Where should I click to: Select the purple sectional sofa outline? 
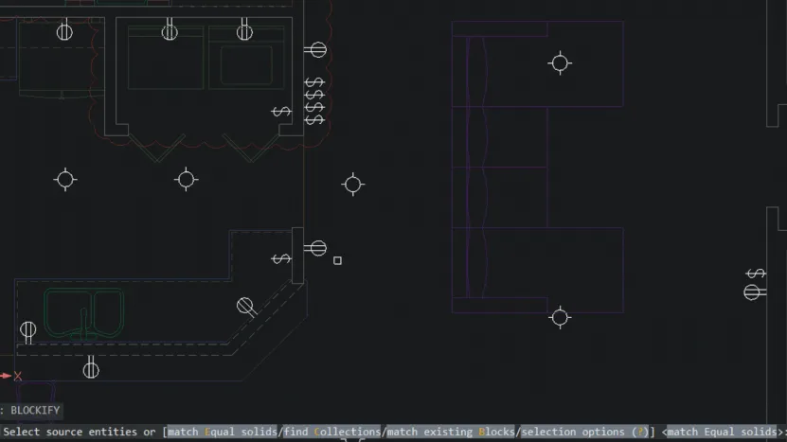coord(538,168)
